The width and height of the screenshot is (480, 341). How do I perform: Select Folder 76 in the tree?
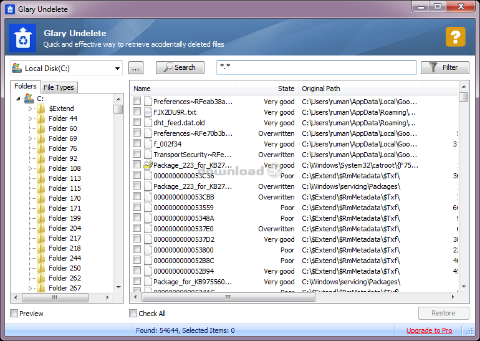(x=63, y=148)
